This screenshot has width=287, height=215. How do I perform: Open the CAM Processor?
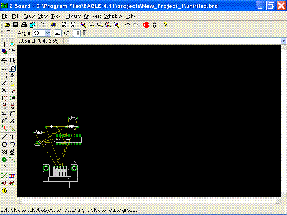click(32, 25)
